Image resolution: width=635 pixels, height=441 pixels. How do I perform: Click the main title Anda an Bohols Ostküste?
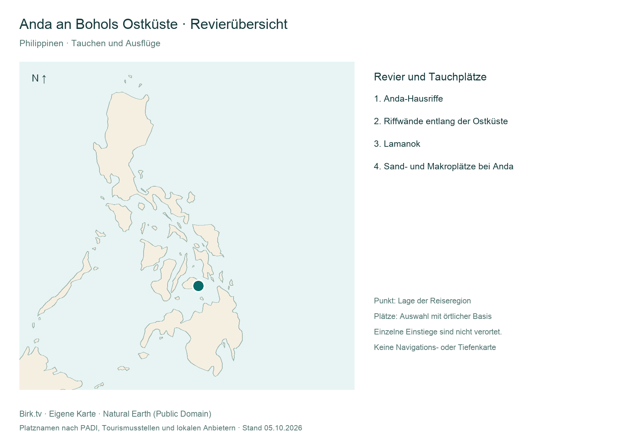click(x=98, y=24)
